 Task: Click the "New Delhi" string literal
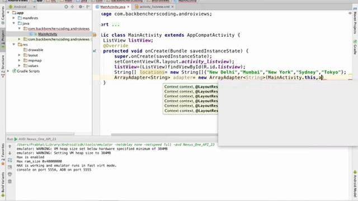pyautogui.click(x=222, y=72)
